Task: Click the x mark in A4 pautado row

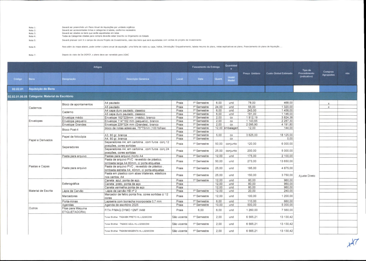Action: coord(328,104)
